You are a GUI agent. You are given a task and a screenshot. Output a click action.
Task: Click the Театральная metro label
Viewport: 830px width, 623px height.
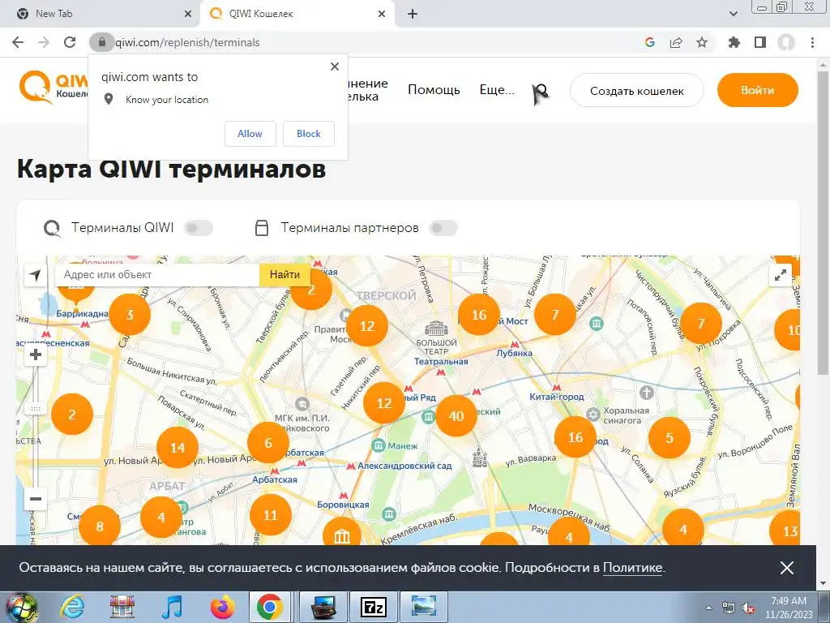coord(441,361)
